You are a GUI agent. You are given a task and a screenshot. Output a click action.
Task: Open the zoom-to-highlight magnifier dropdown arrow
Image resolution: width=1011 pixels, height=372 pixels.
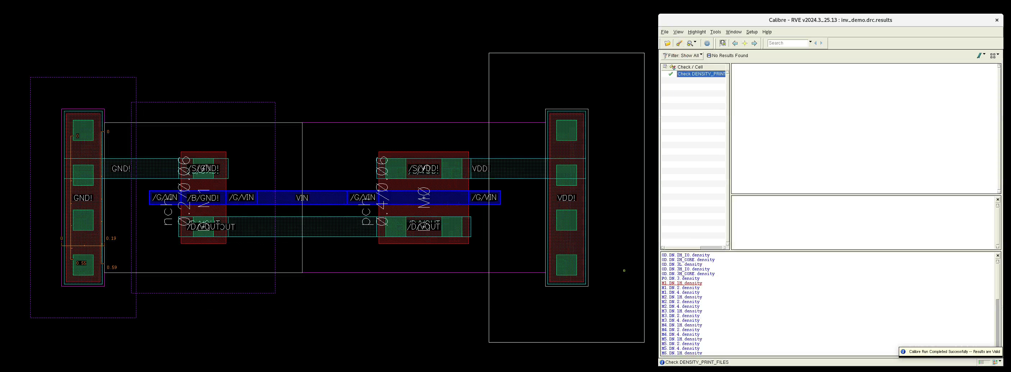click(x=695, y=42)
